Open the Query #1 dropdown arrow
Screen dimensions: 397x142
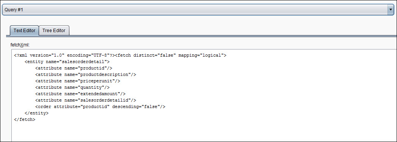(x=391, y=9)
